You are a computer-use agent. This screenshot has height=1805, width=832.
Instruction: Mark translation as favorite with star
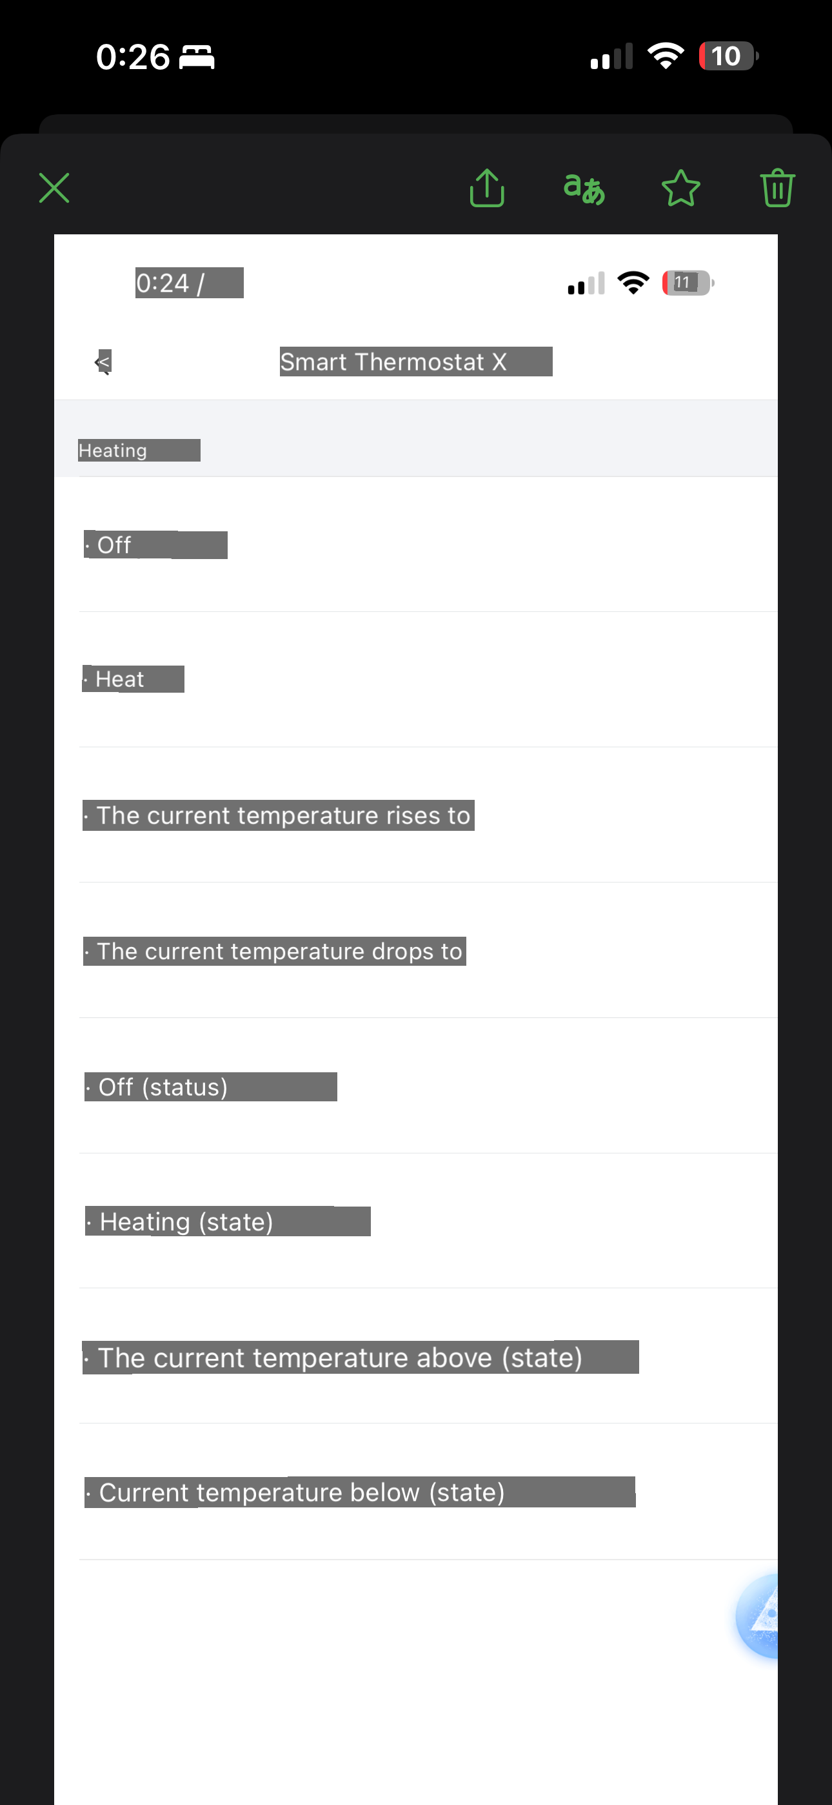coord(680,188)
